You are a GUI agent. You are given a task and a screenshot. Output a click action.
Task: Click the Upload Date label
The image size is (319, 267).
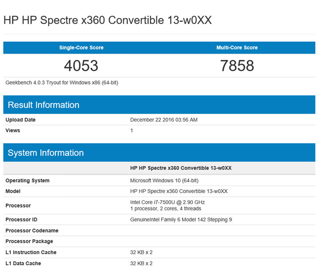(x=20, y=120)
